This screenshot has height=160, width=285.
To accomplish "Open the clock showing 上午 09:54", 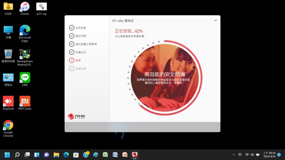I will 269,155.
